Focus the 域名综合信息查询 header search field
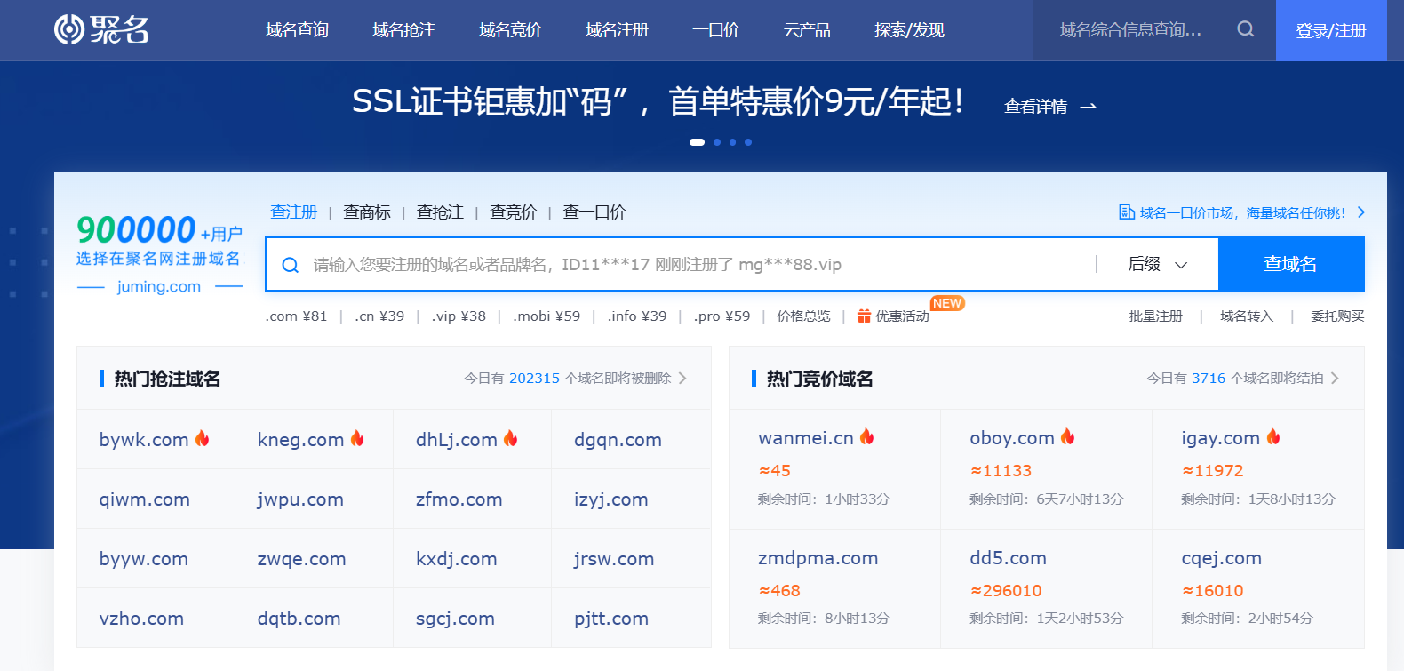The image size is (1404, 671). pos(1130,30)
